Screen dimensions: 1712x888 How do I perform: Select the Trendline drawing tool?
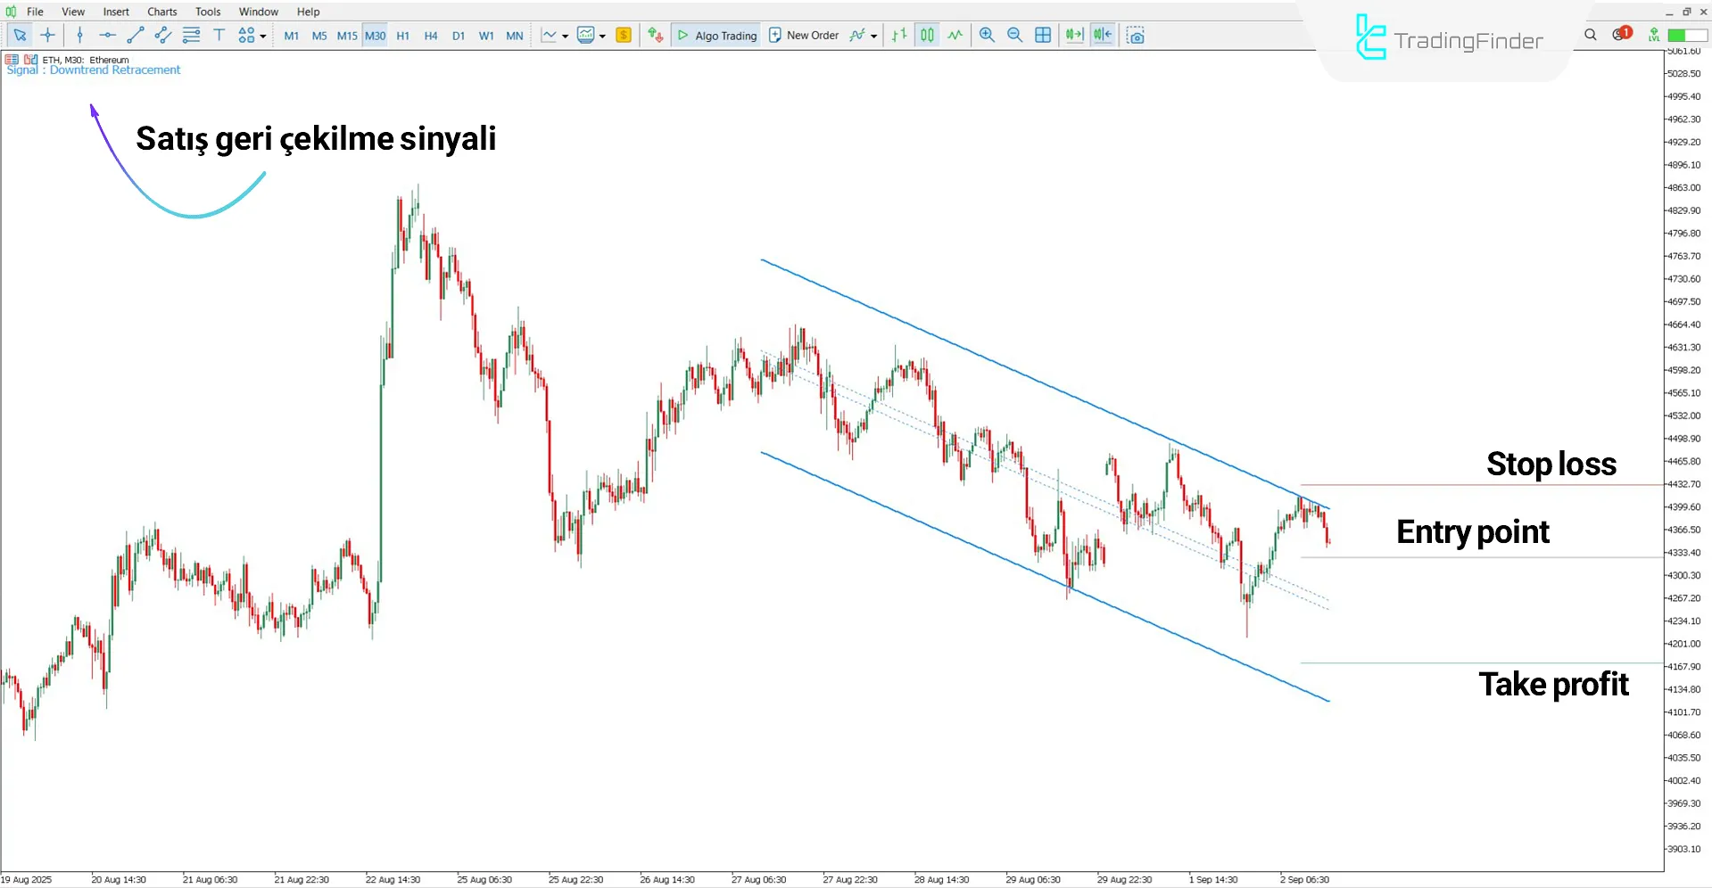[136, 35]
